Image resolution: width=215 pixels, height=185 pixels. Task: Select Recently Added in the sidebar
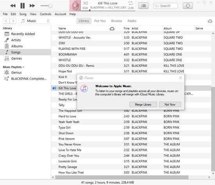(x=25, y=34)
